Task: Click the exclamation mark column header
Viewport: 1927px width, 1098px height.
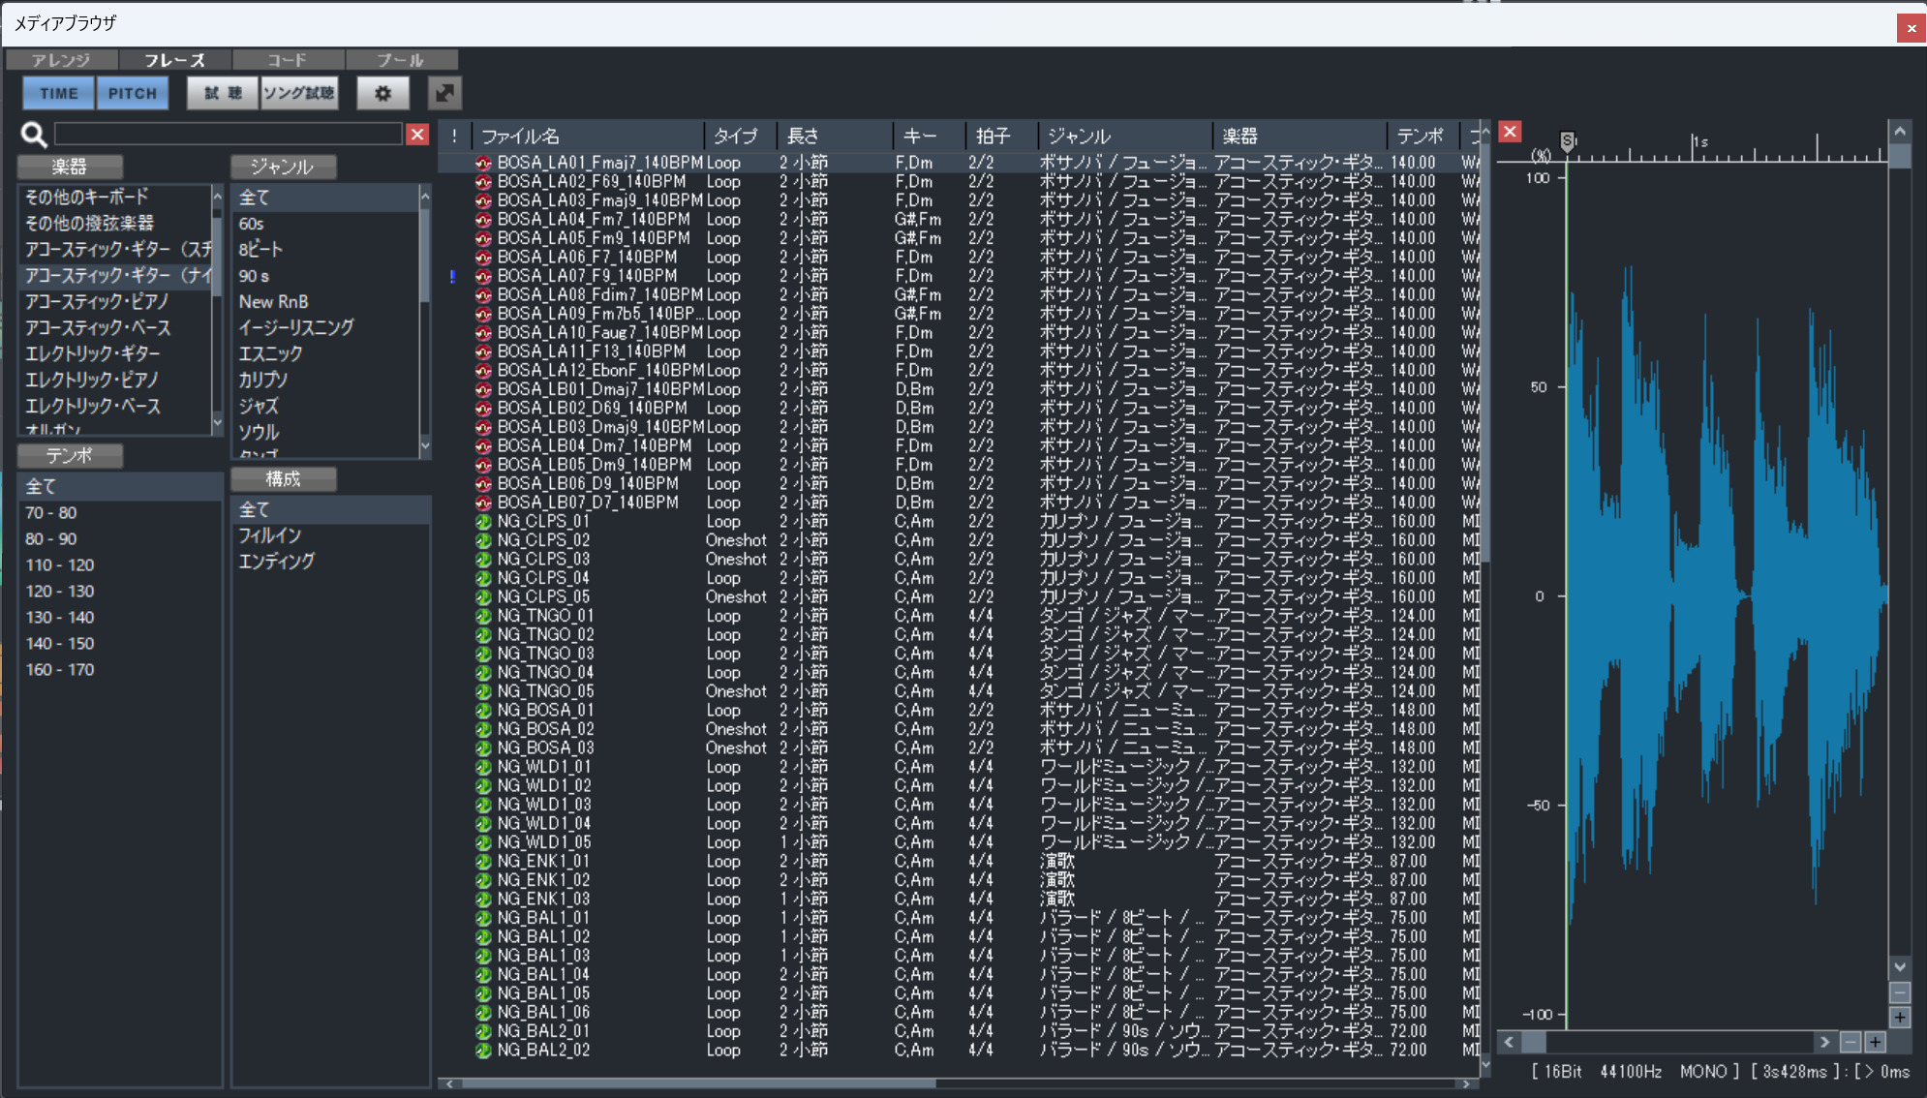Action: click(x=454, y=137)
